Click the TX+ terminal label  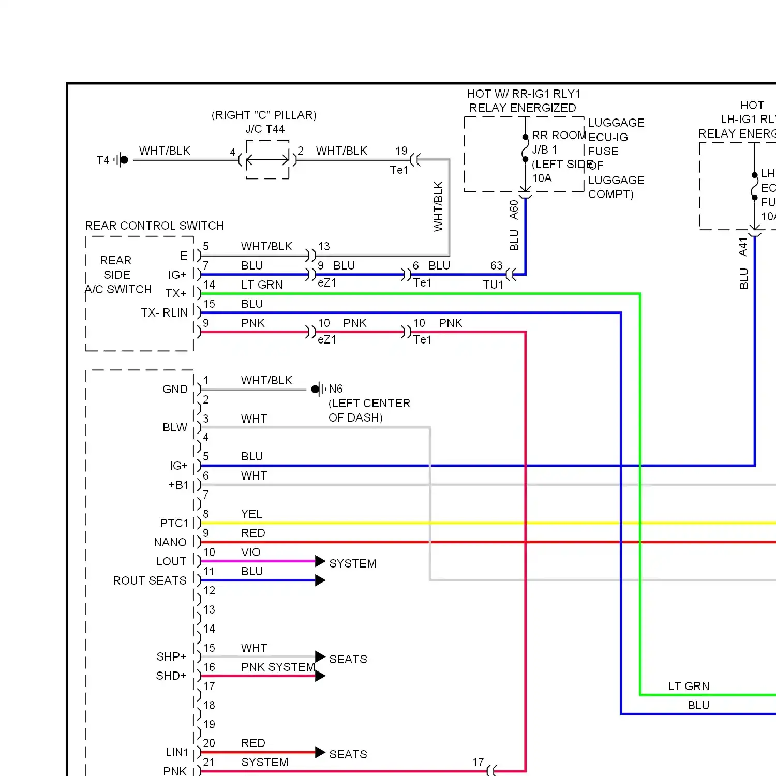point(176,294)
